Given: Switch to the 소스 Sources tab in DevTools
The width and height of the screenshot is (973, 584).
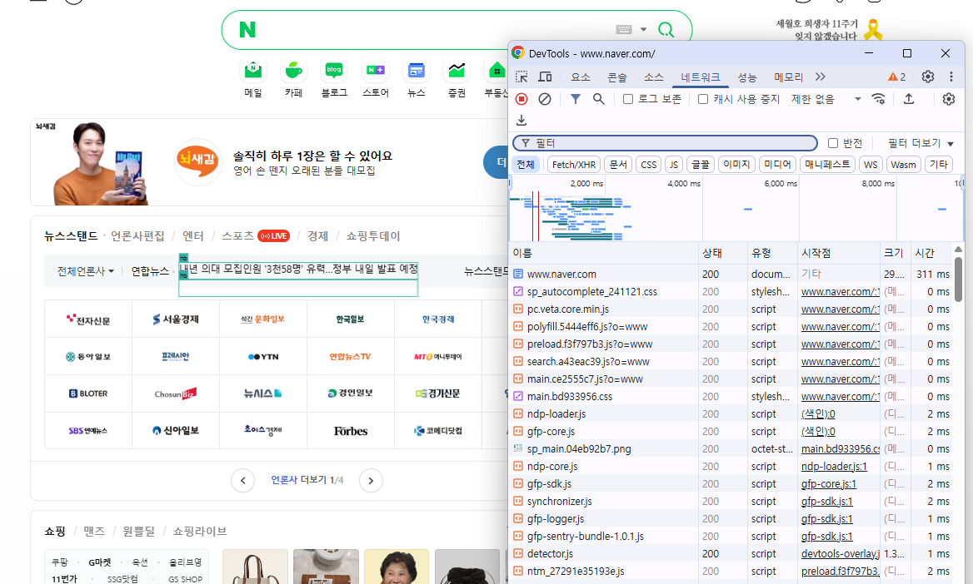Looking at the screenshot, I should [x=653, y=77].
